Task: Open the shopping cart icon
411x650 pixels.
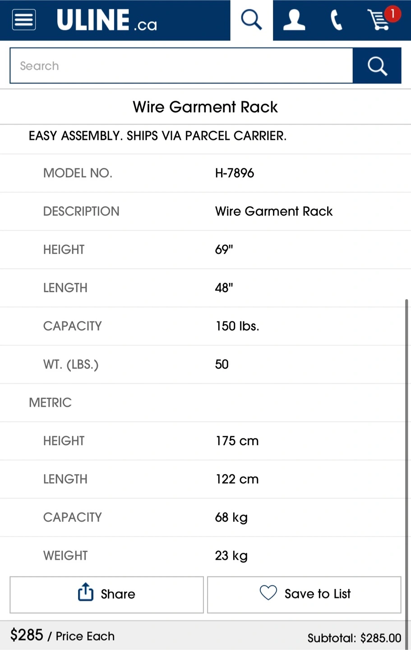Action: [379, 20]
